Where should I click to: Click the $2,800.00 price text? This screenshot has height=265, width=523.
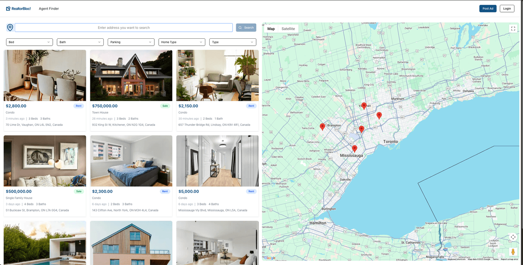[16, 106]
